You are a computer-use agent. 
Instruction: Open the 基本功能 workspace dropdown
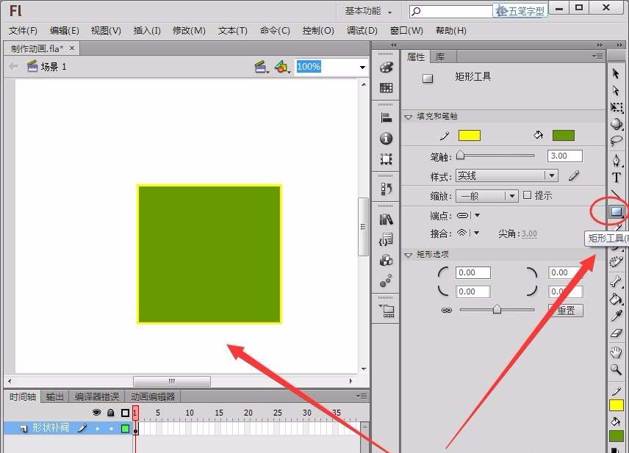pyautogui.click(x=368, y=11)
